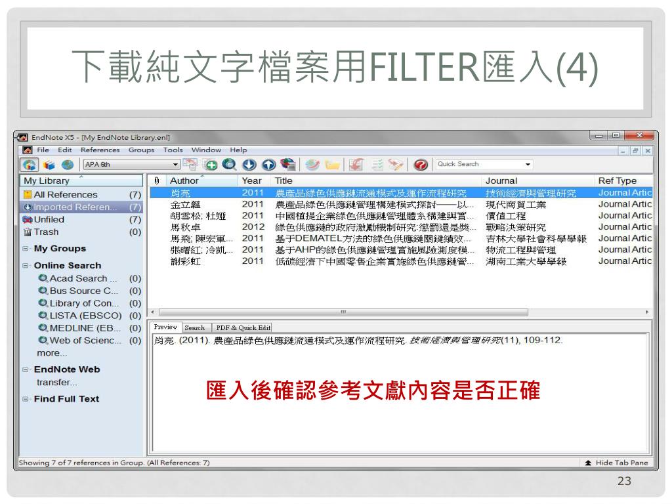Collapse the EndNote Web section
Screen dimensions: 672x504
pyautogui.click(x=26, y=369)
